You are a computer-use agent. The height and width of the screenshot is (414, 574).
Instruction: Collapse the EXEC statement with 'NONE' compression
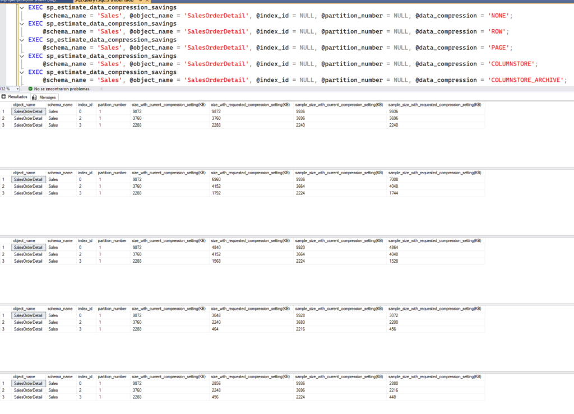click(21, 7)
